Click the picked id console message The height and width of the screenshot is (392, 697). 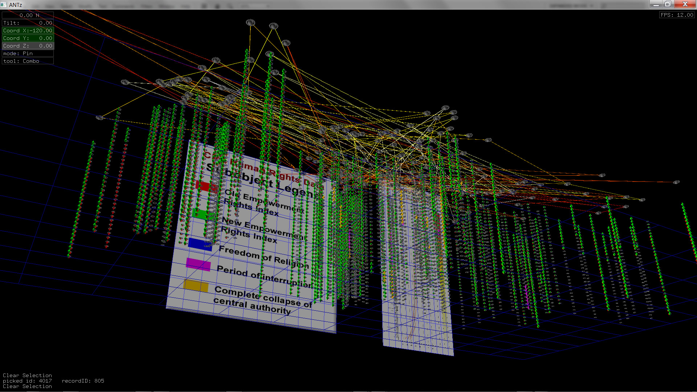[x=27, y=381]
